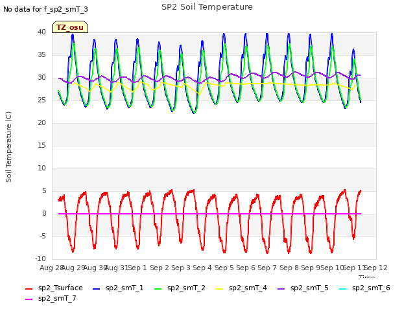The width and height of the screenshot is (415, 311).
Task: Click the Sep 6 x-axis tick label
Action: [246, 268]
